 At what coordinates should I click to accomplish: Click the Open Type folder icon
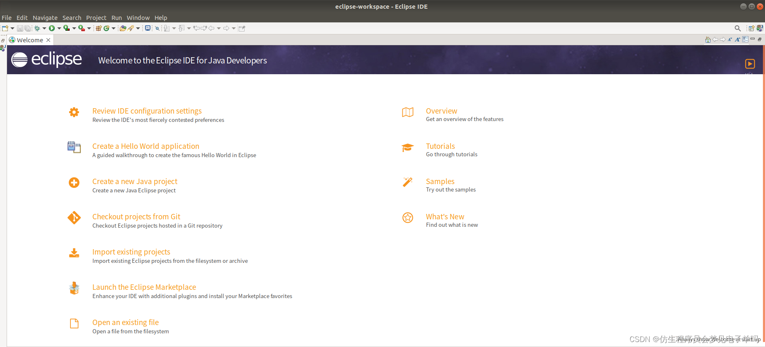coord(123,28)
